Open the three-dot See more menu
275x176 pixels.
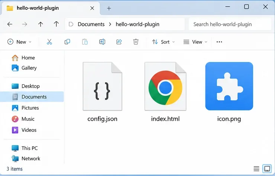coord(219,42)
